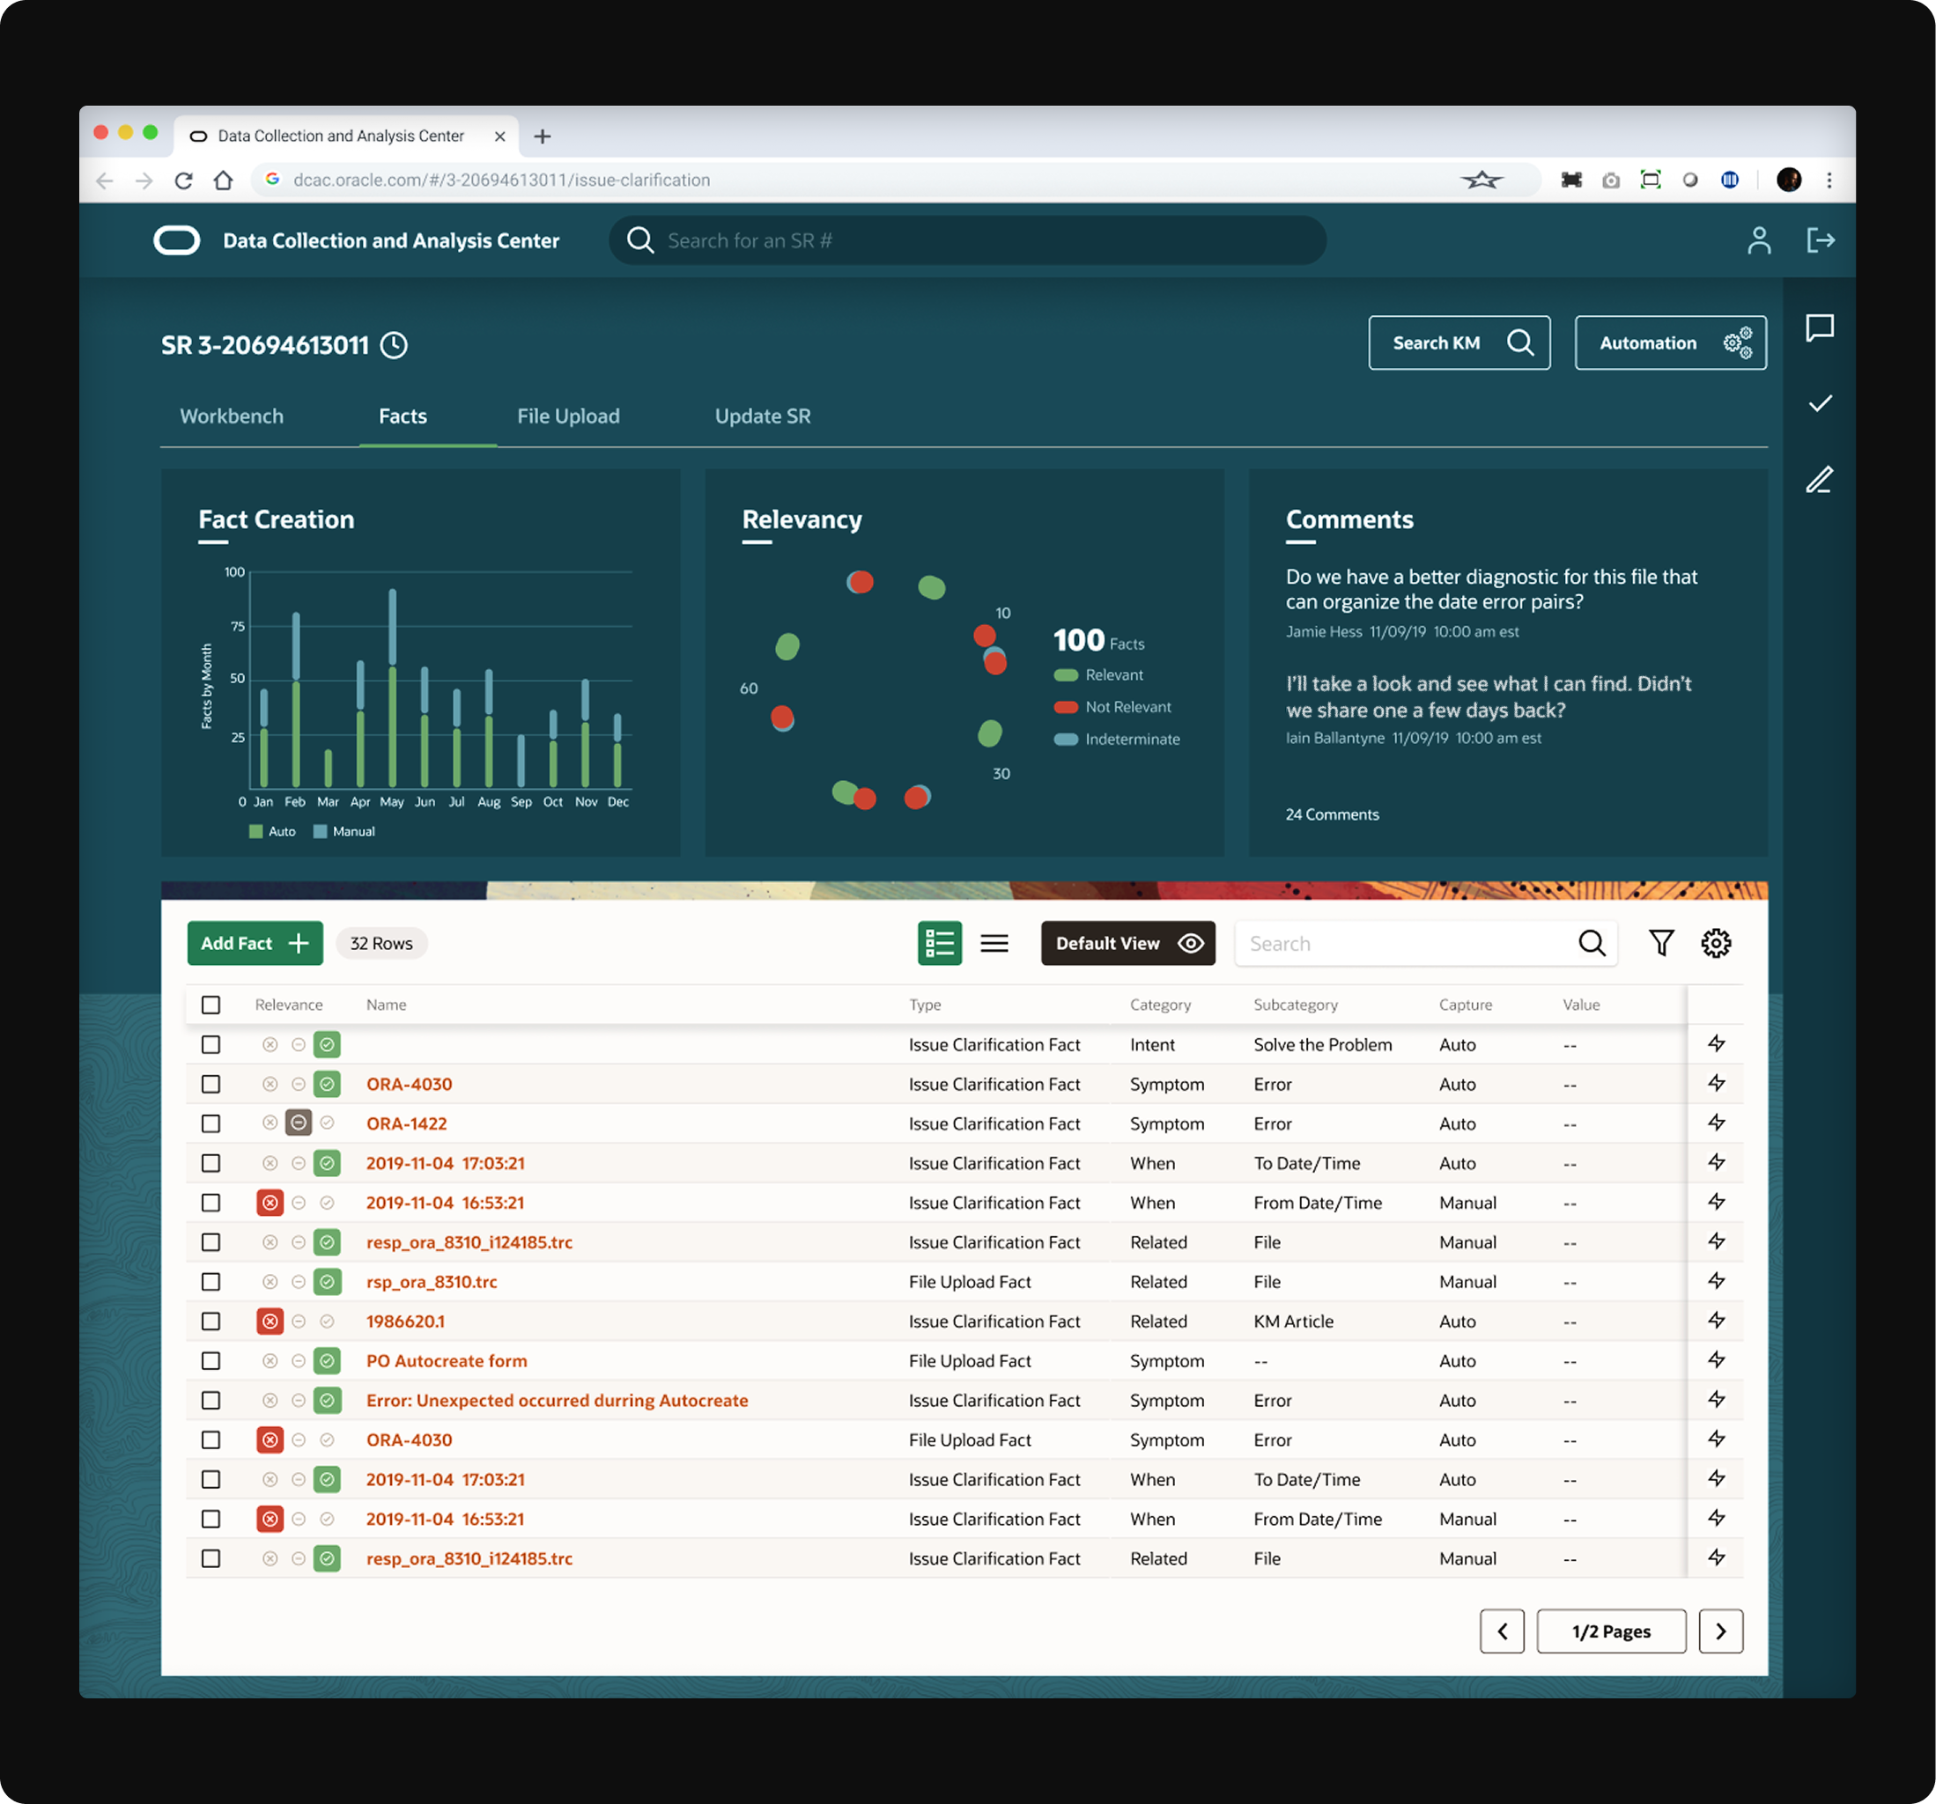Open table settings gear icon

pyautogui.click(x=1715, y=942)
